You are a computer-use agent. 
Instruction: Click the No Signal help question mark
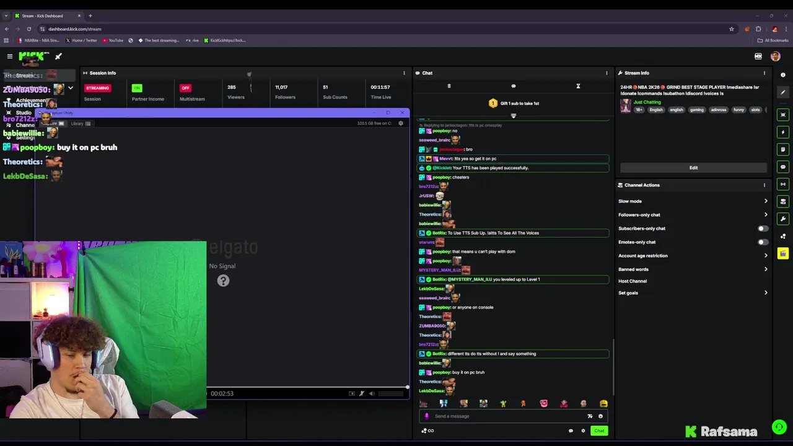223,281
